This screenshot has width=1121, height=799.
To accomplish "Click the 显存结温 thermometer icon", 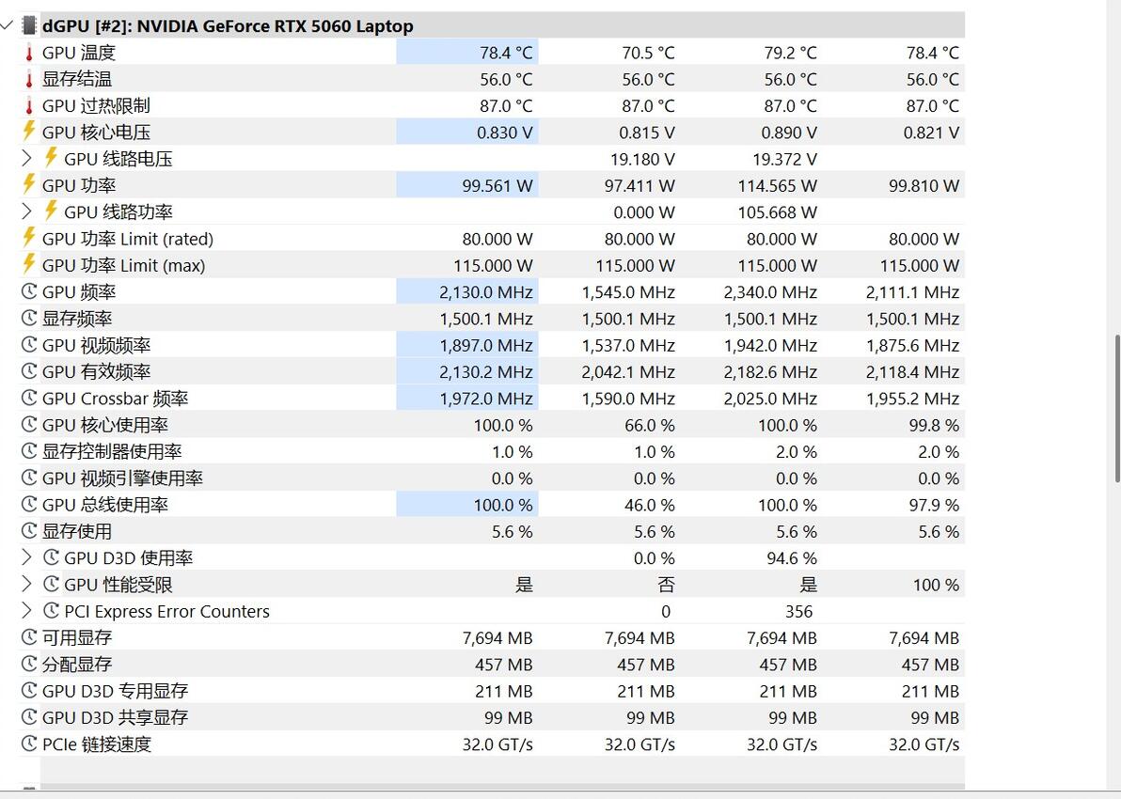I will (29, 79).
